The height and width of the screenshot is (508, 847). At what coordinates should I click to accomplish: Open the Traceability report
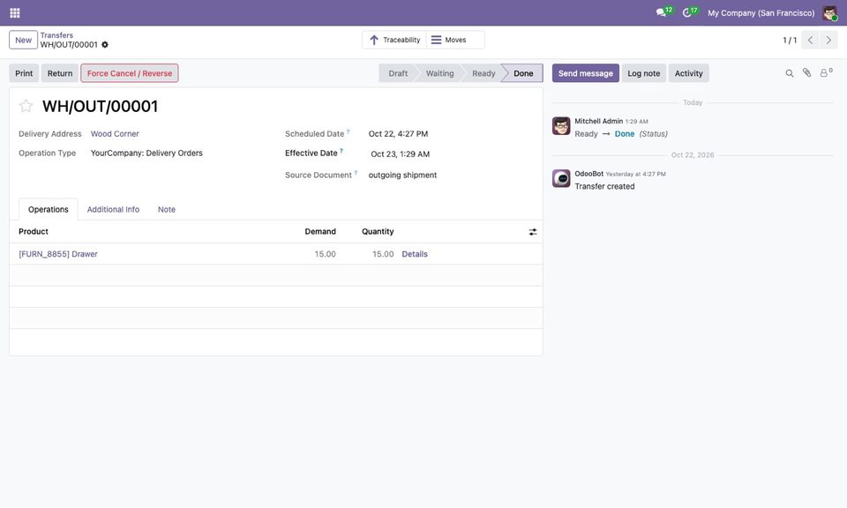tap(394, 40)
